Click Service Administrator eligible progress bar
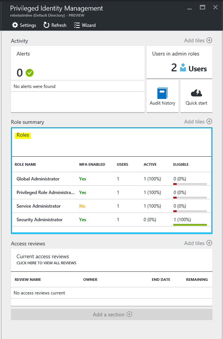This screenshot has height=339, width=223. [190, 211]
